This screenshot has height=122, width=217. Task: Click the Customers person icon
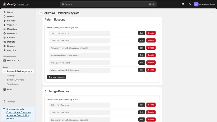4,25
